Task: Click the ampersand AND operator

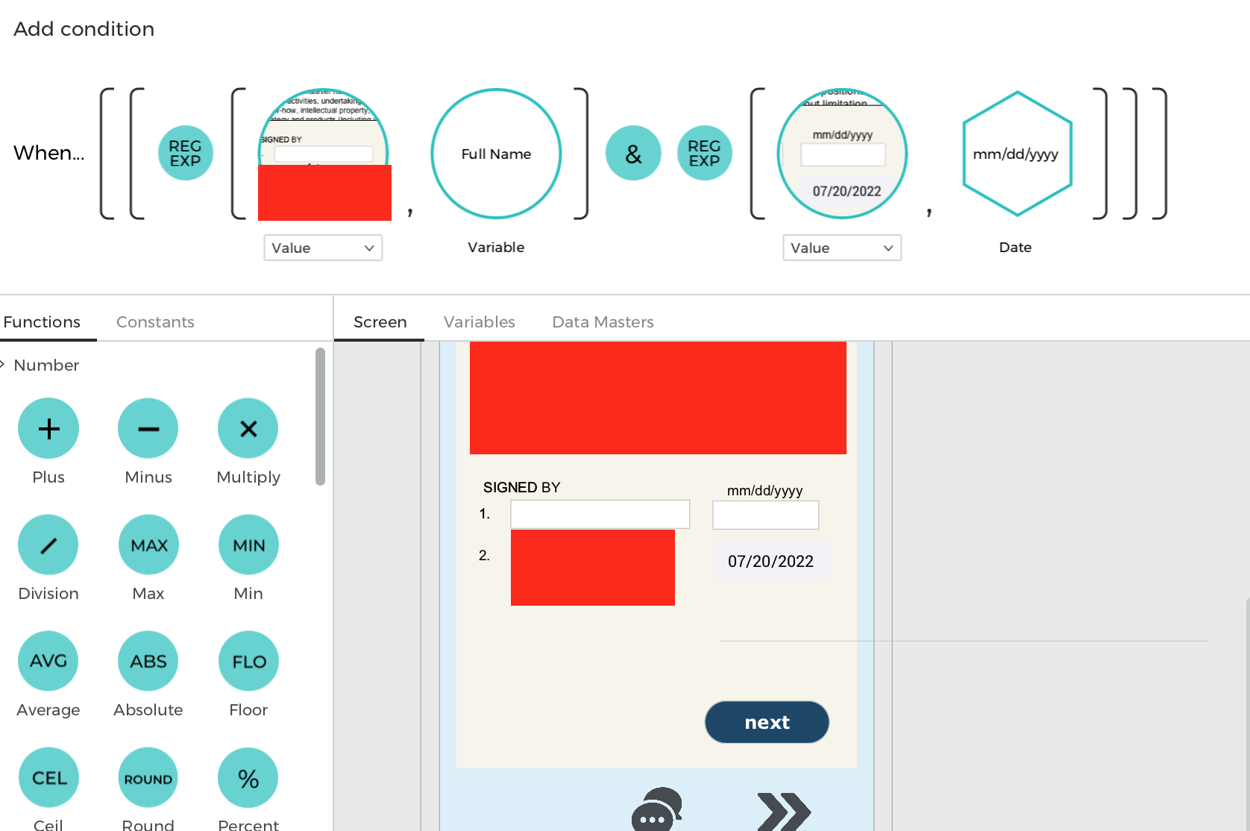Action: click(x=633, y=154)
